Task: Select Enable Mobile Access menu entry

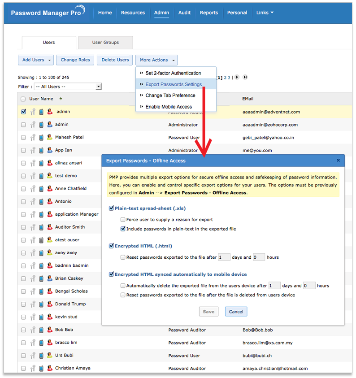Action: click(x=169, y=107)
